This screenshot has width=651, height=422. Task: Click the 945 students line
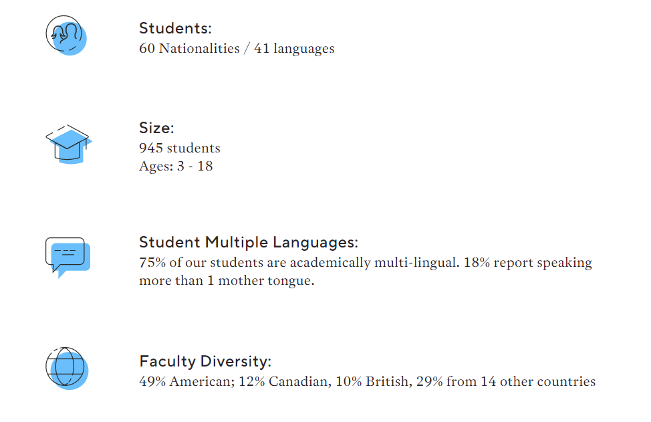179,148
